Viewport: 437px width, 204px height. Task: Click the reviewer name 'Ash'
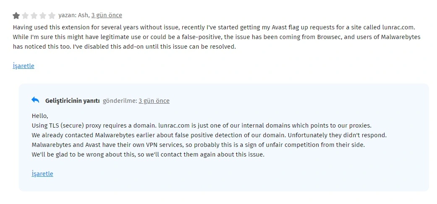(x=83, y=15)
